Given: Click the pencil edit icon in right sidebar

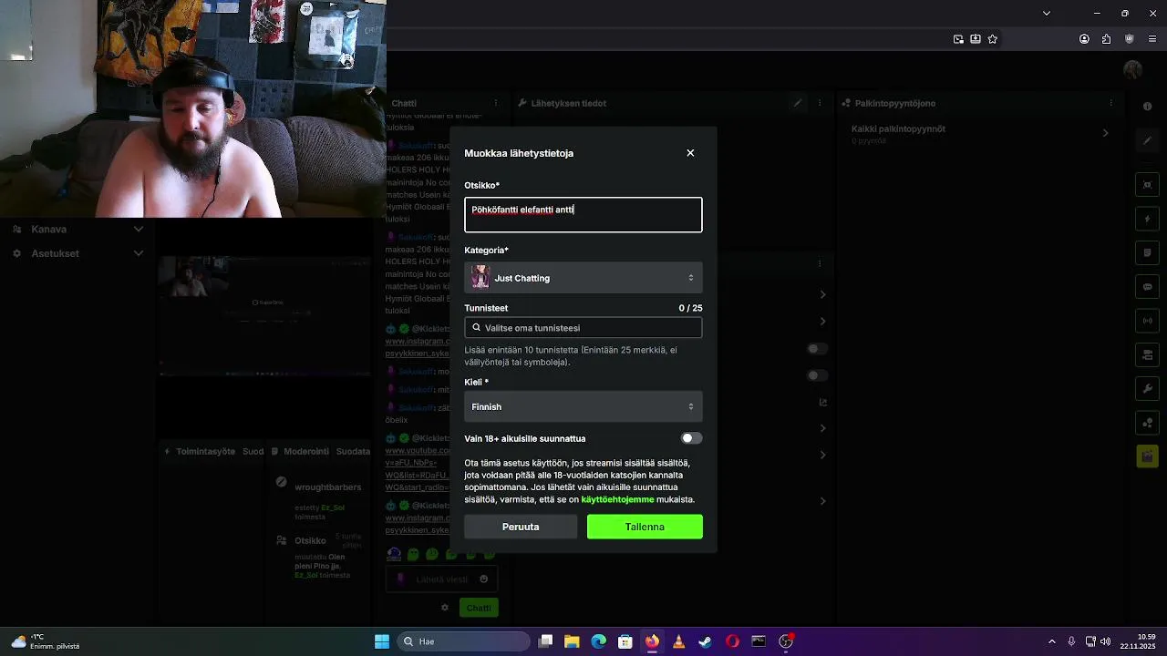Looking at the screenshot, I should 1147,140.
